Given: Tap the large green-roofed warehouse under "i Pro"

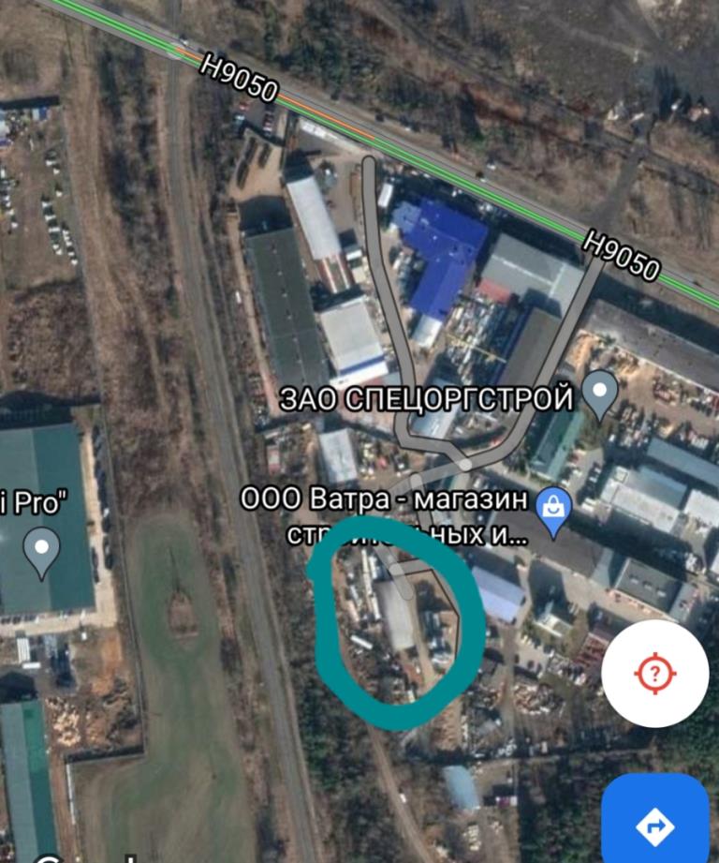Looking at the screenshot, I should 45,517.
